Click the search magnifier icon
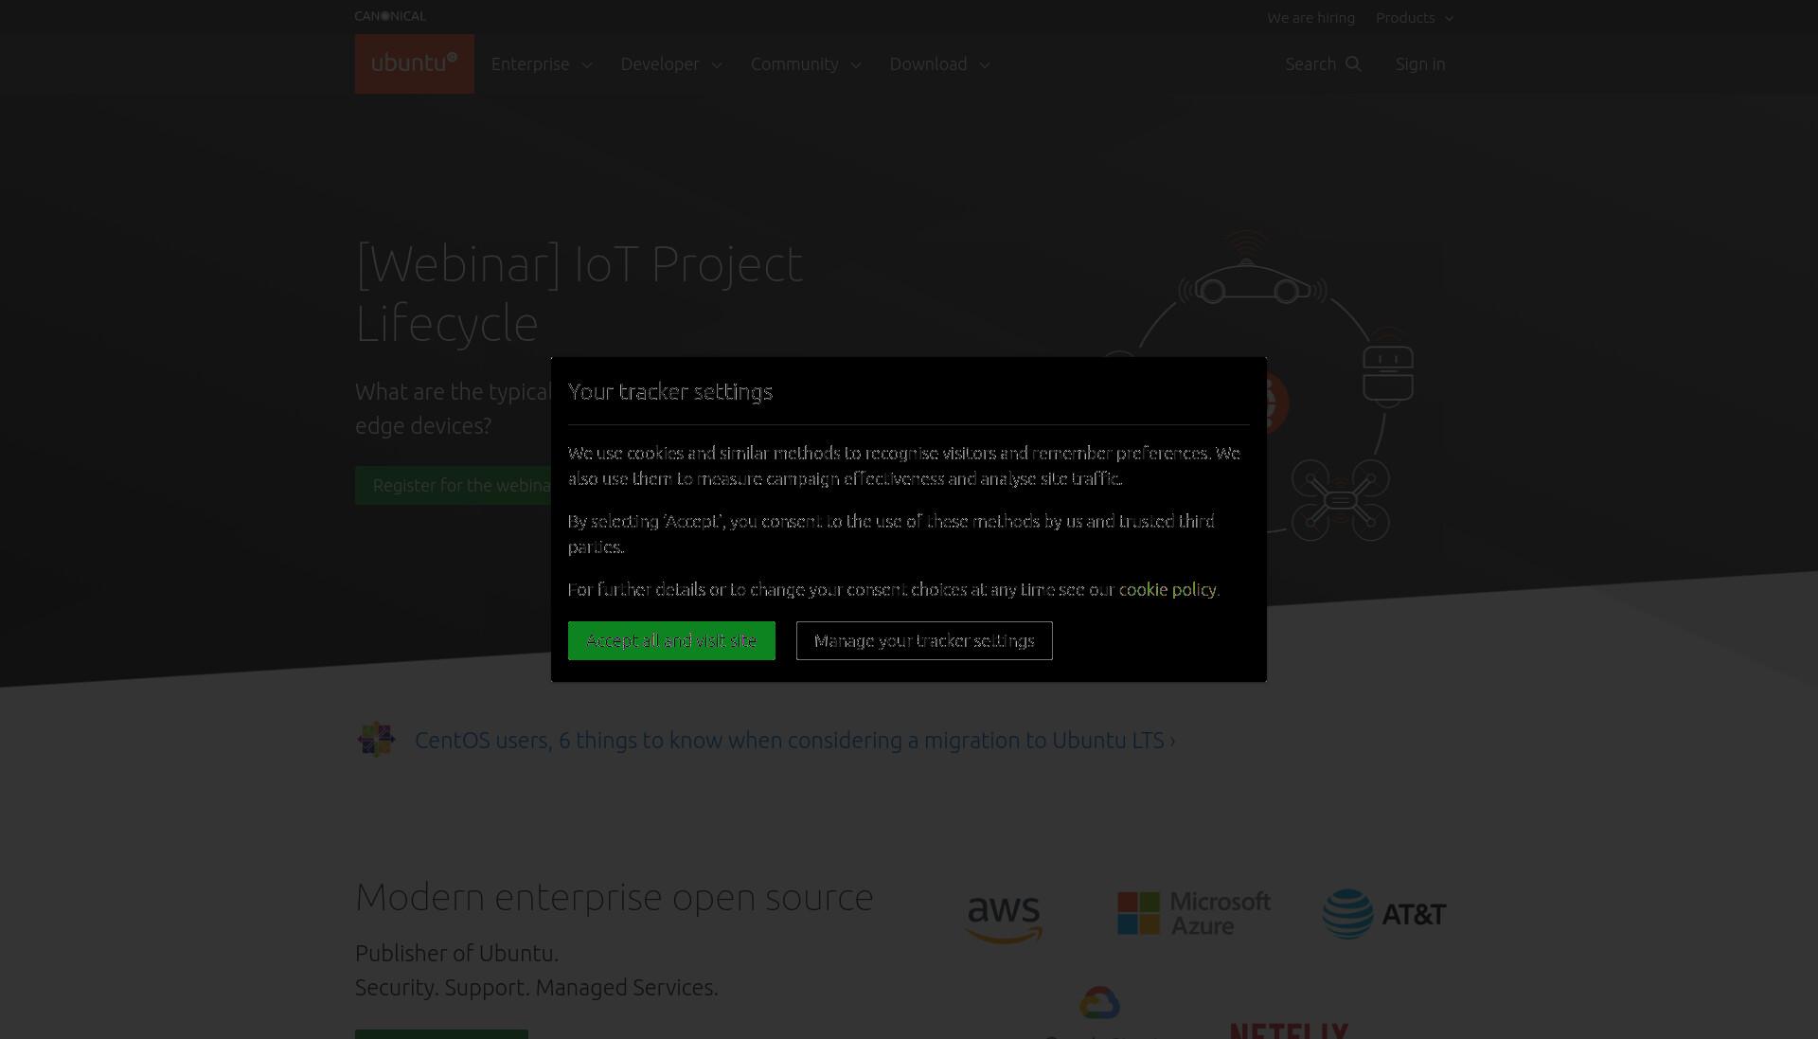Image resolution: width=1818 pixels, height=1039 pixels. [1353, 63]
